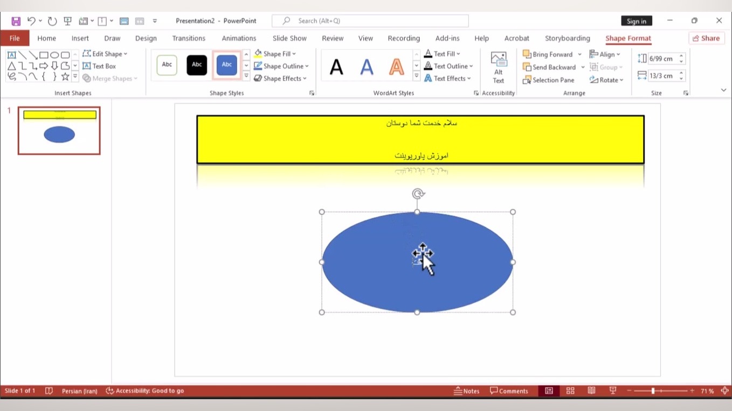Fit slide to current window
732x411 pixels.
point(725,391)
